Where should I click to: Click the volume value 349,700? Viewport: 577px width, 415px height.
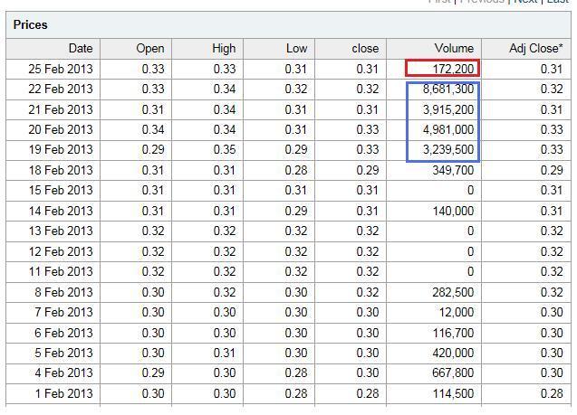point(453,170)
